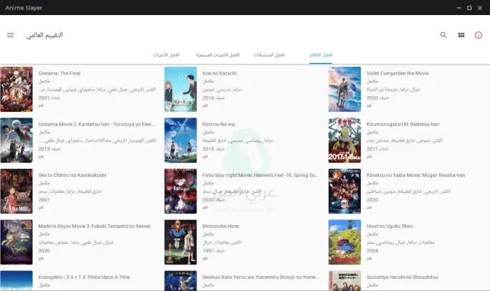Switch layout with the grid view icon
The width and height of the screenshot is (490, 291).
coord(461,35)
